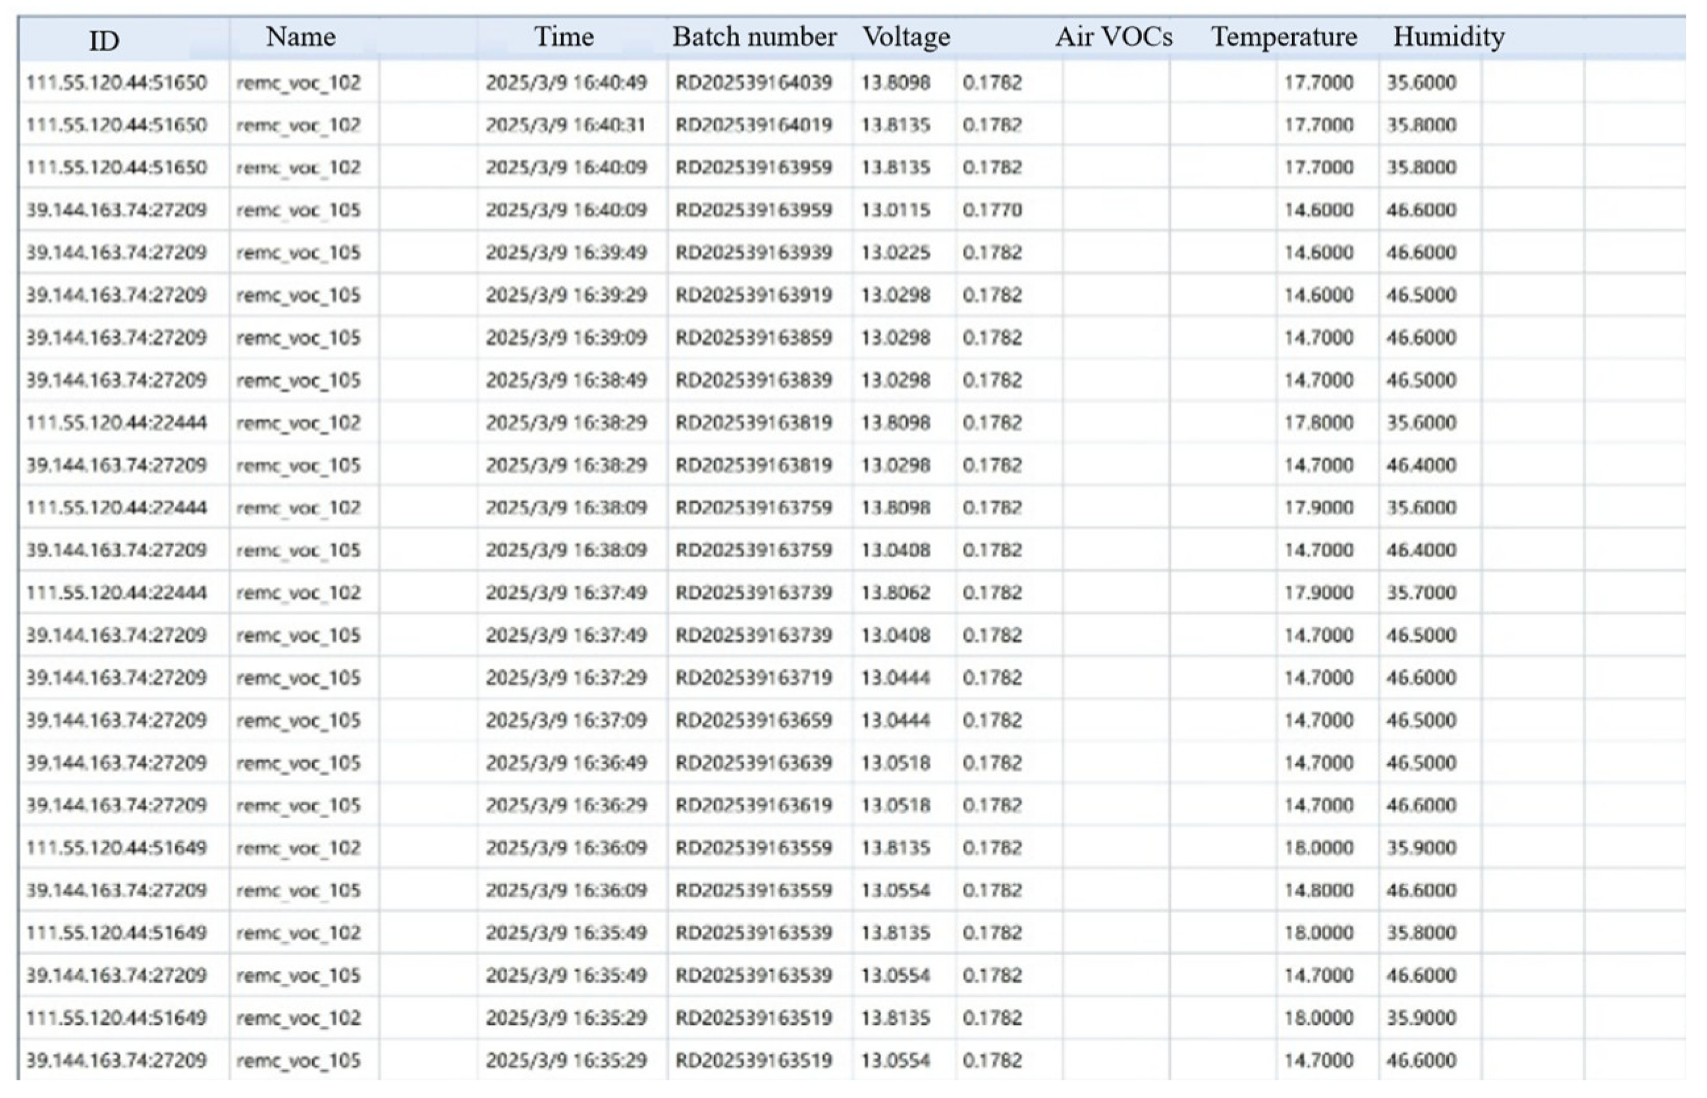This screenshot has height=1098, width=1707.
Task: Select the Voltage column header
Action: [x=906, y=37]
